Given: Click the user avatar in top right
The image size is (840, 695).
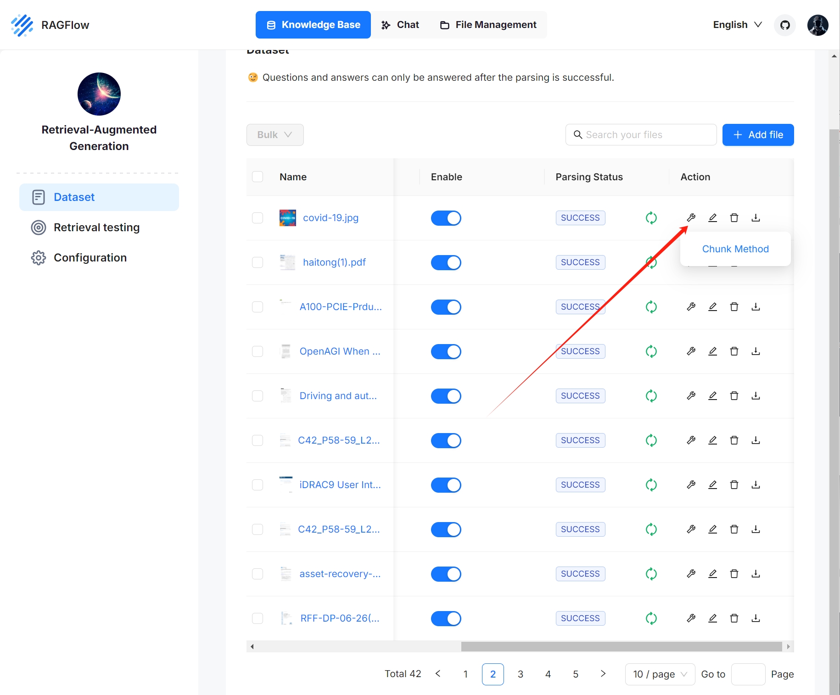Looking at the screenshot, I should coord(818,25).
